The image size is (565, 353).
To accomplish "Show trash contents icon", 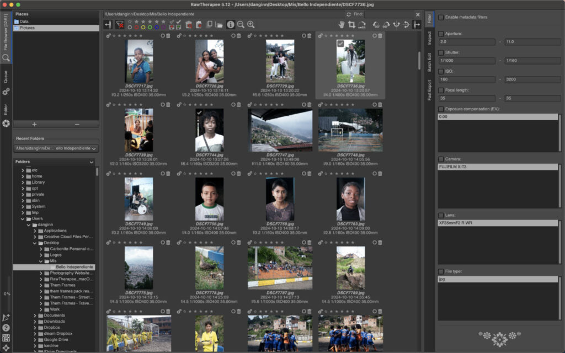I will pos(189,24).
